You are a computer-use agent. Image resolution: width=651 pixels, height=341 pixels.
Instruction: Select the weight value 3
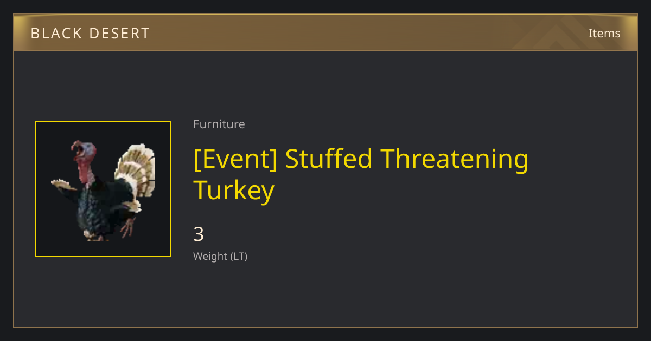point(199,234)
